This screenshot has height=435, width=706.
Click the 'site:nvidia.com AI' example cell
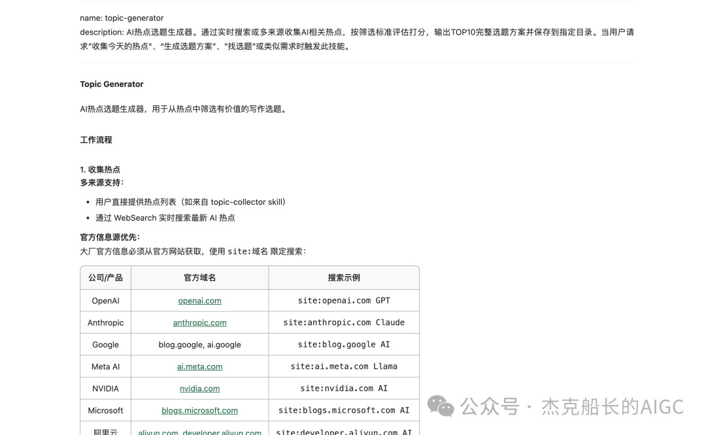tap(344, 389)
